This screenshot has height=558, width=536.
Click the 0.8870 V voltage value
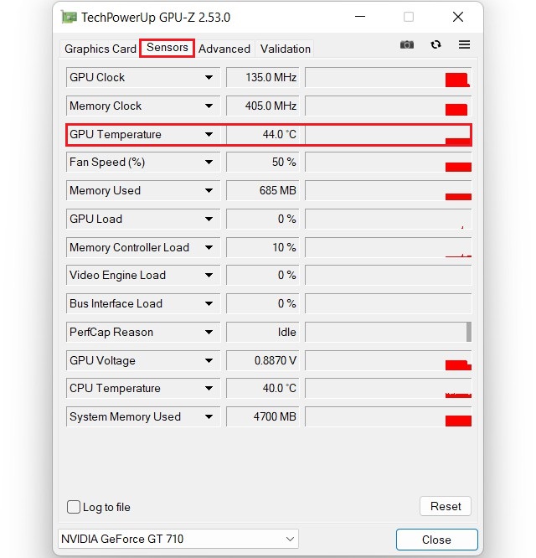263,360
